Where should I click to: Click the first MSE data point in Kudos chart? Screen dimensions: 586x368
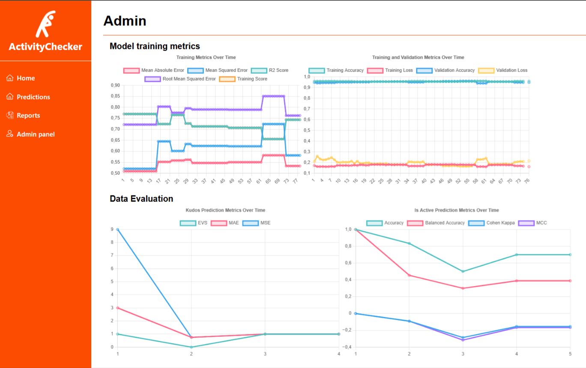click(117, 229)
